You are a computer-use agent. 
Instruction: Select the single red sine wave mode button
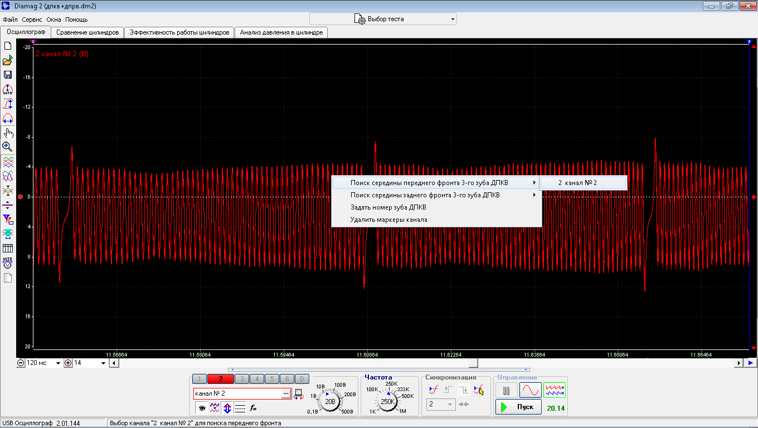530,391
